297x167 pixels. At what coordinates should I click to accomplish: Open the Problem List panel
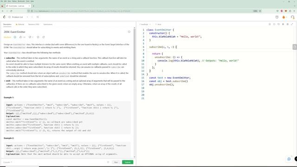click(15, 17)
